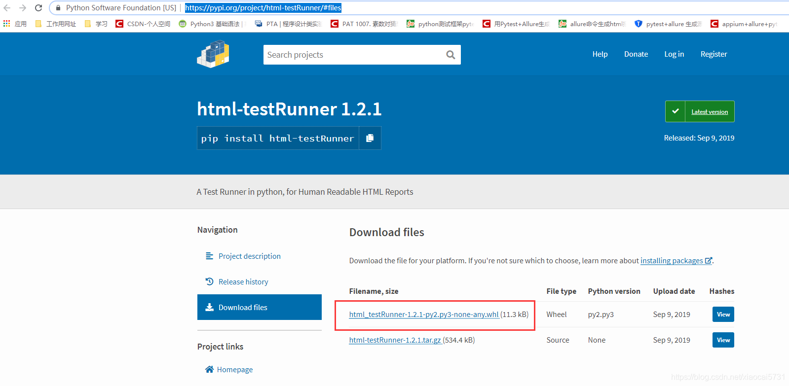Go back with the browser back arrow
The height and width of the screenshot is (386, 789).
pos(7,8)
